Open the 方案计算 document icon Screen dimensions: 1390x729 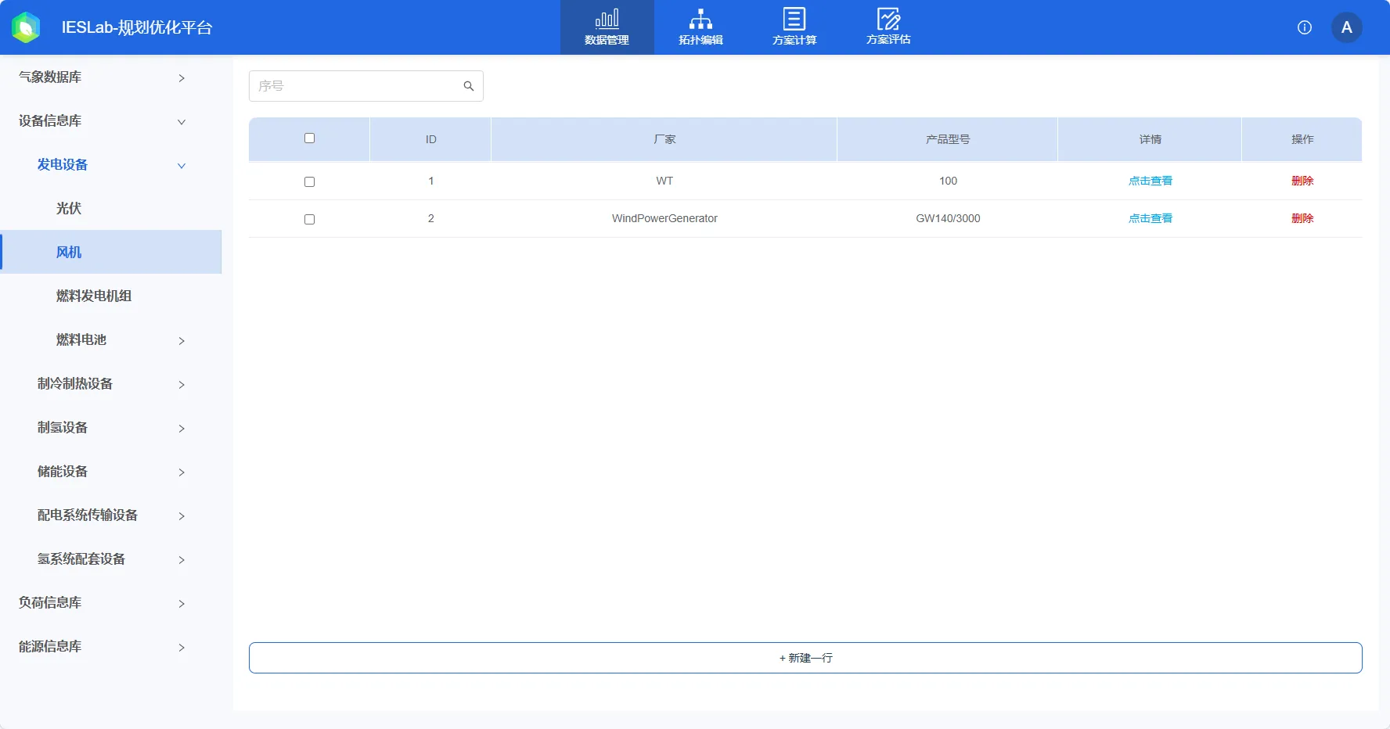tap(794, 18)
